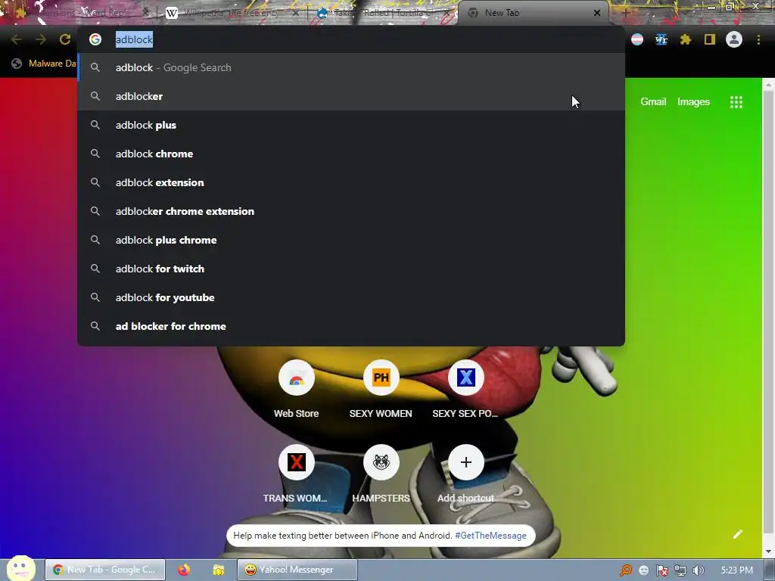Click the Add shortcut plus button
This screenshot has width=775, height=581.
coord(465,462)
